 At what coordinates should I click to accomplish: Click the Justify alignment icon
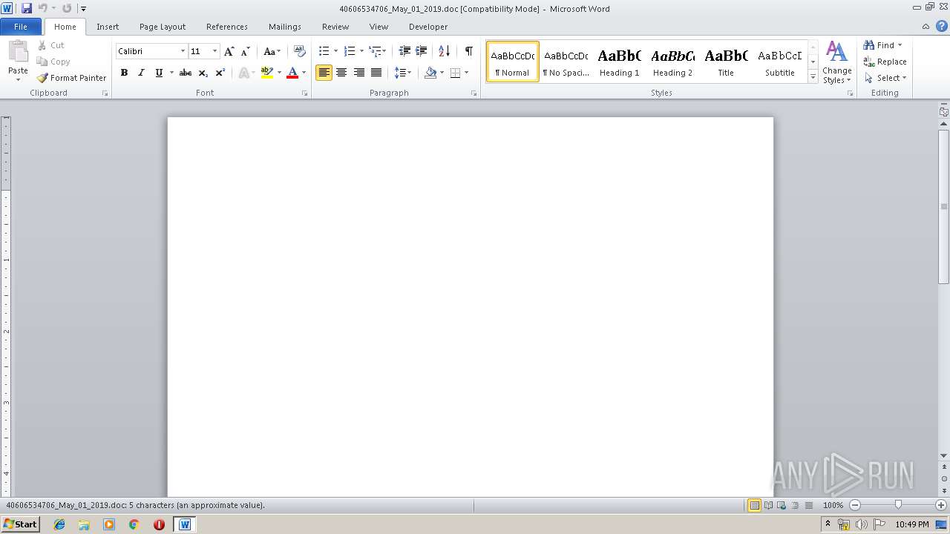[x=376, y=73]
